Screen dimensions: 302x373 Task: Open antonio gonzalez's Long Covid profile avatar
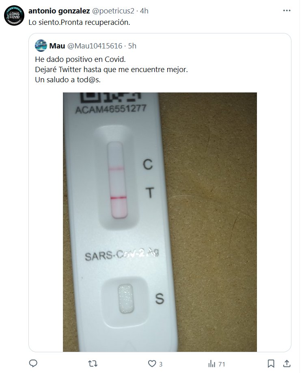click(14, 16)
